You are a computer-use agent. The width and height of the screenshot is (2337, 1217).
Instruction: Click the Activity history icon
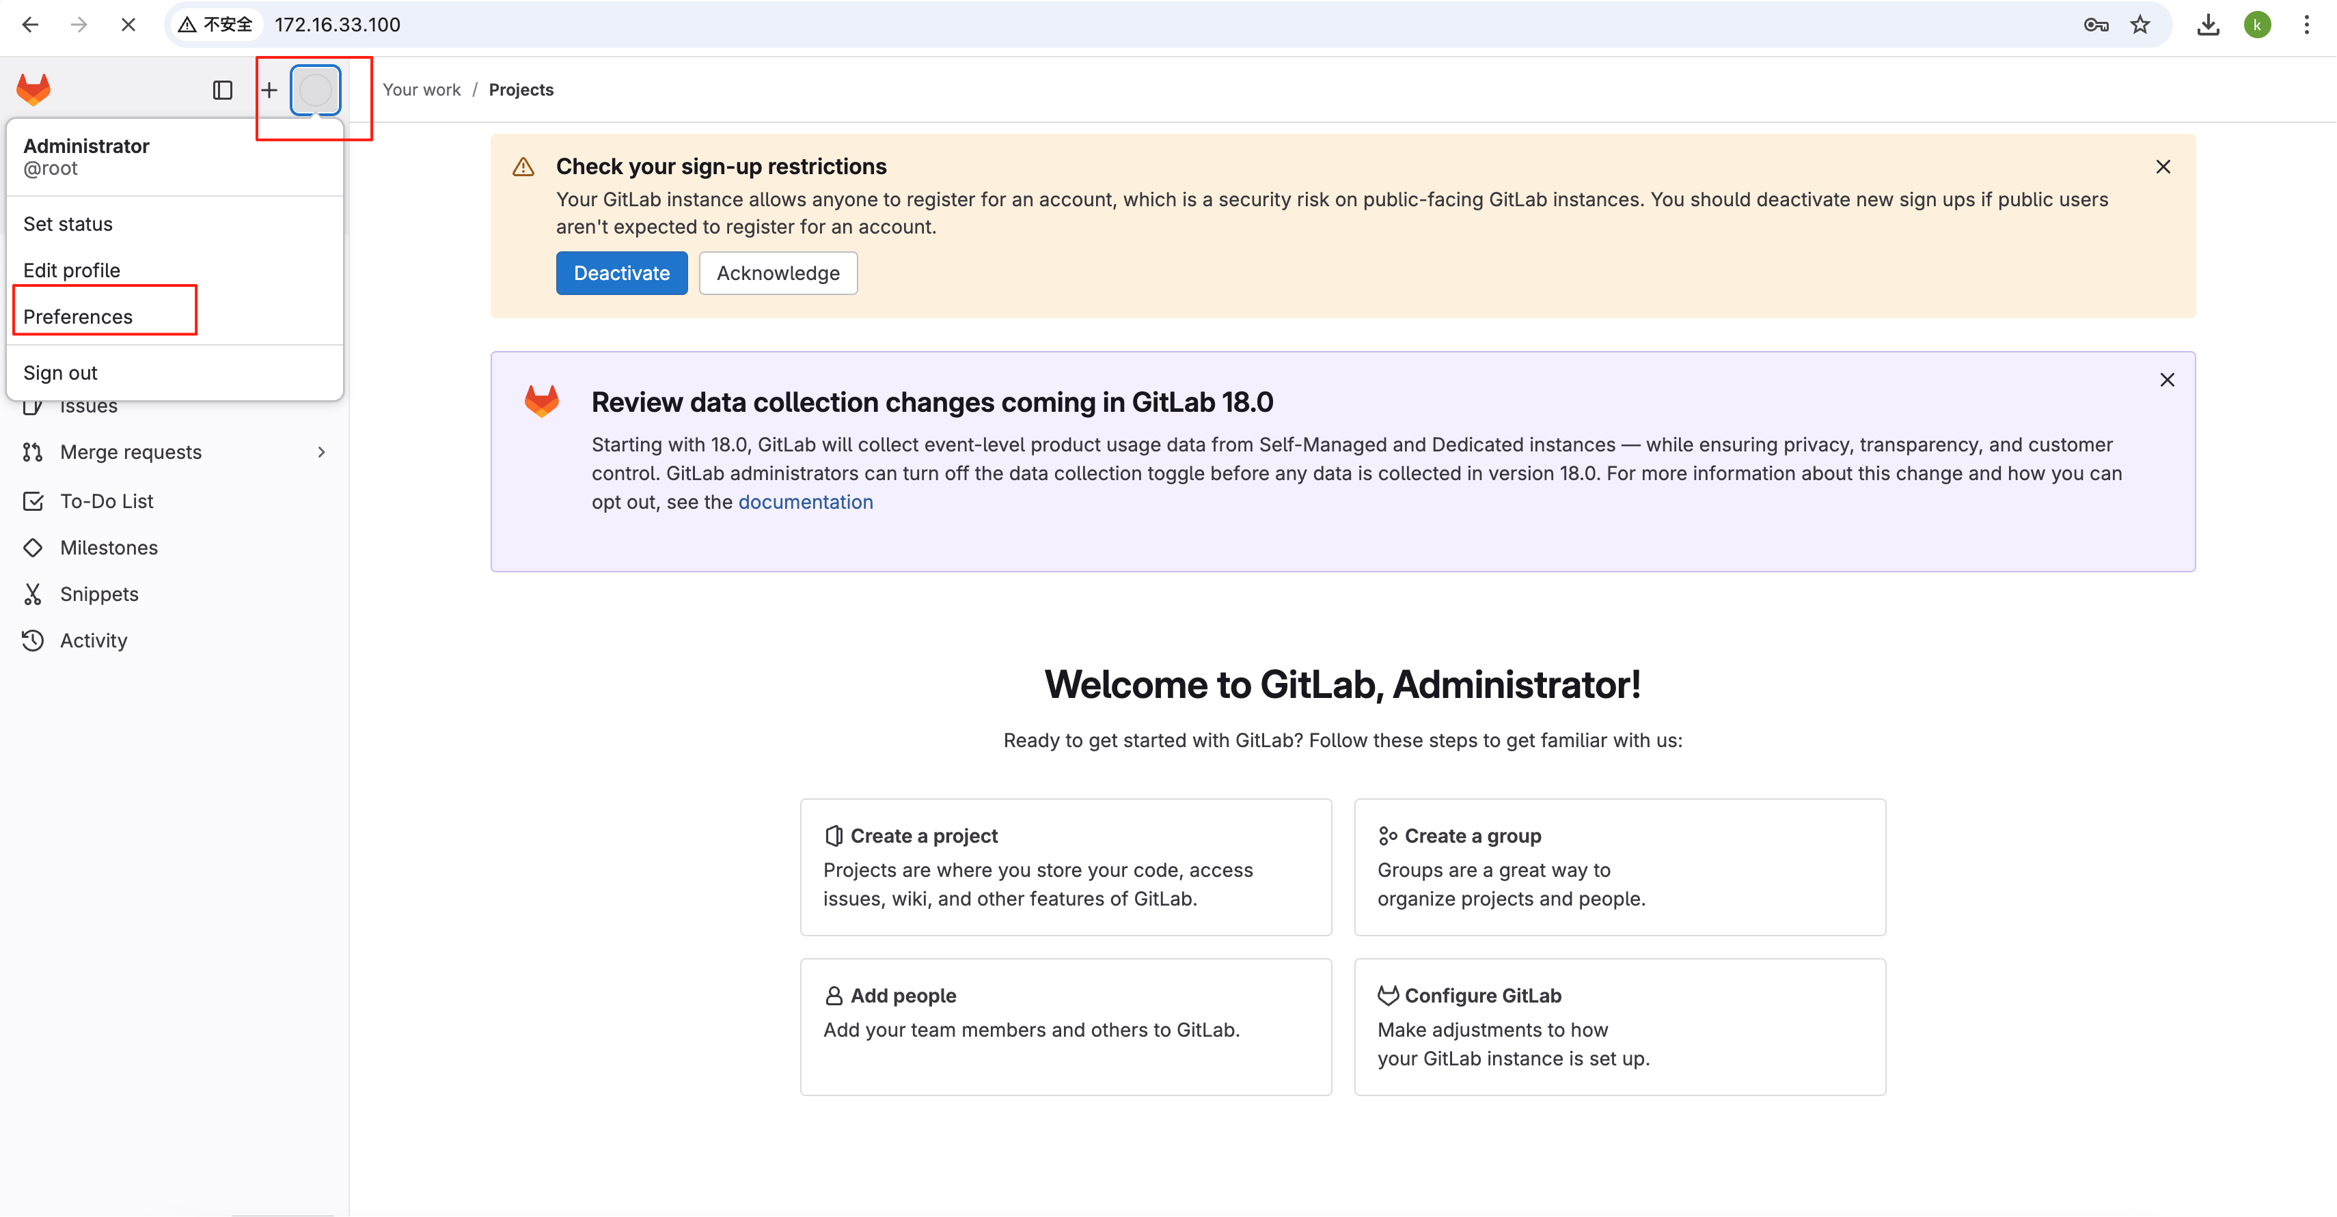pos(33,640)
